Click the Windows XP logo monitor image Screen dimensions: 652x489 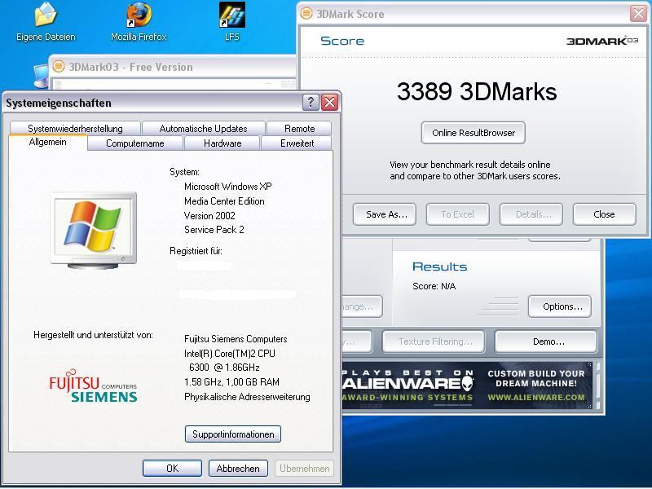tap(94, 230)
